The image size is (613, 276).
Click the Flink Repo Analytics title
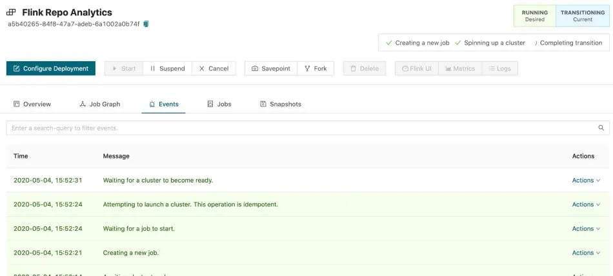pos(67,12)
